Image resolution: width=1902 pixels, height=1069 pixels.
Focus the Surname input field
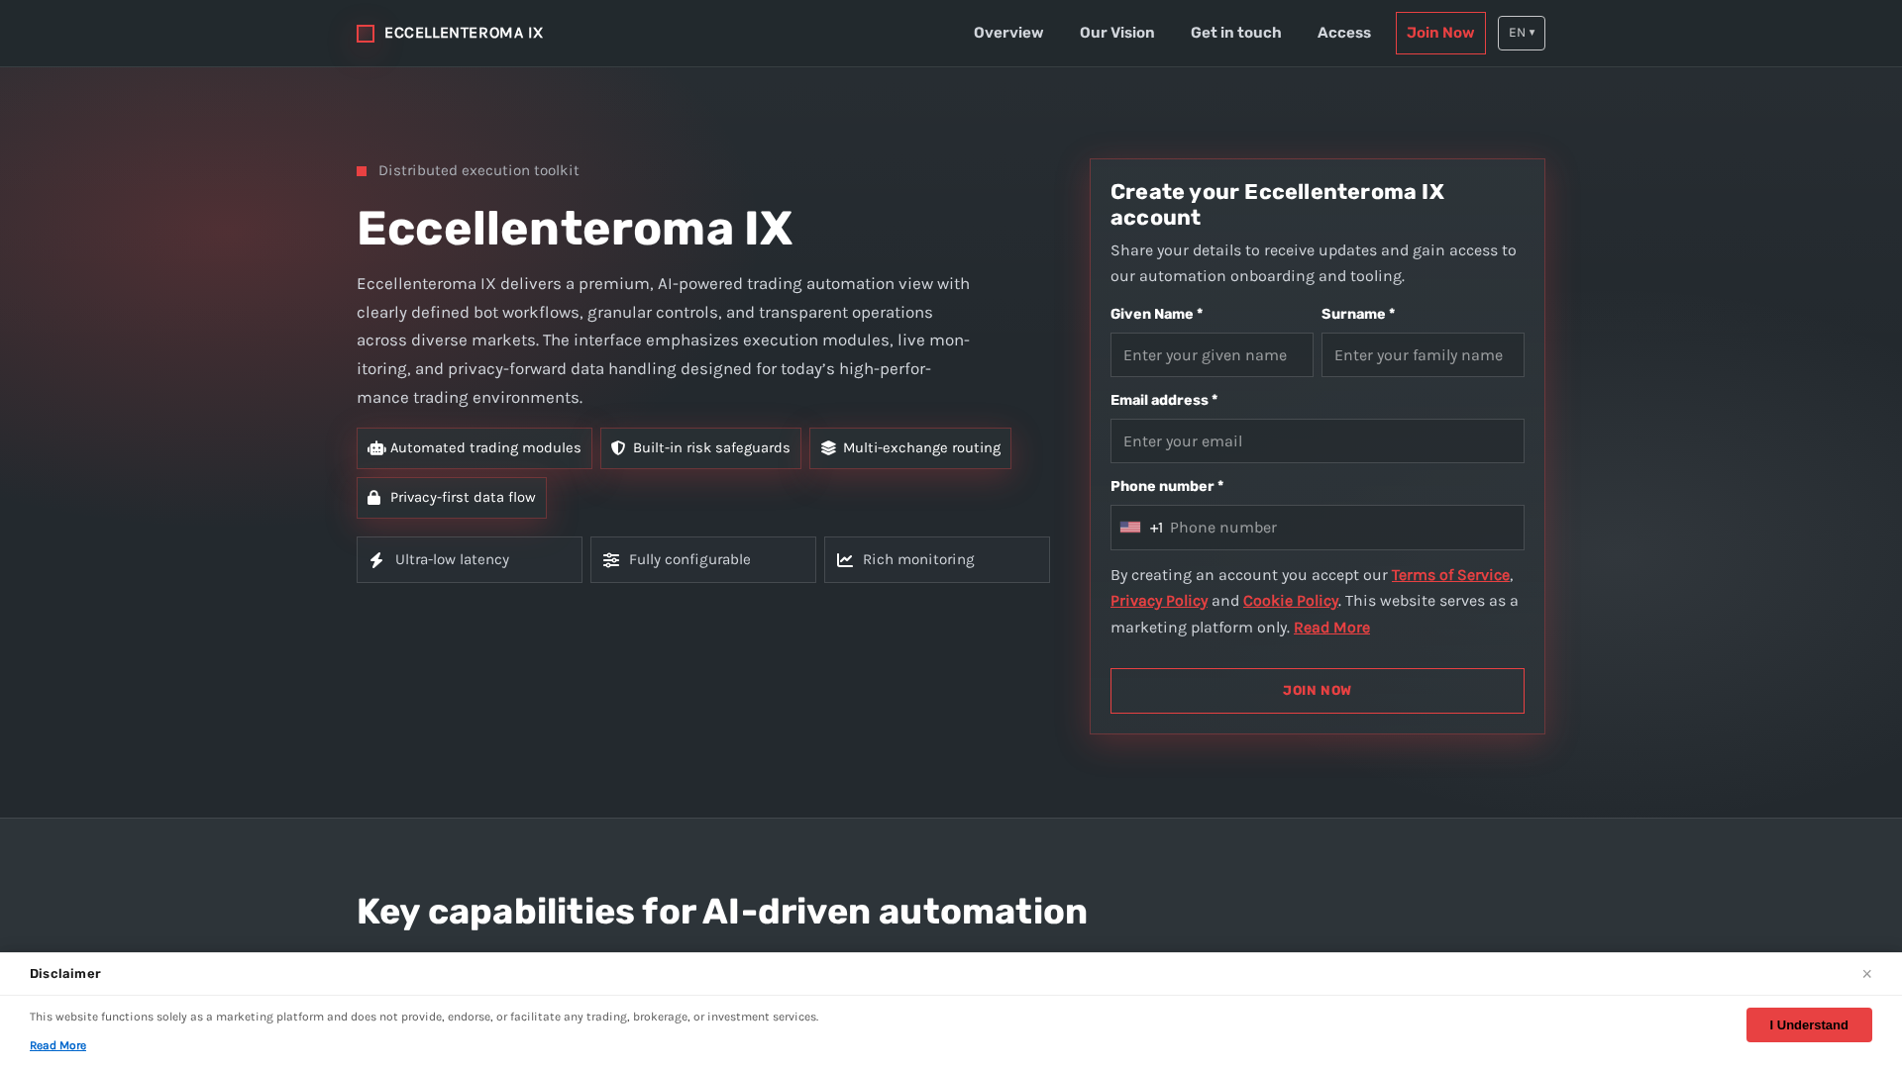click(x=1423, y=354)
